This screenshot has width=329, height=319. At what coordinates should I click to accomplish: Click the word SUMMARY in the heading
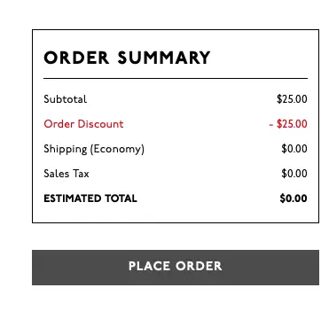pos(164,58)
